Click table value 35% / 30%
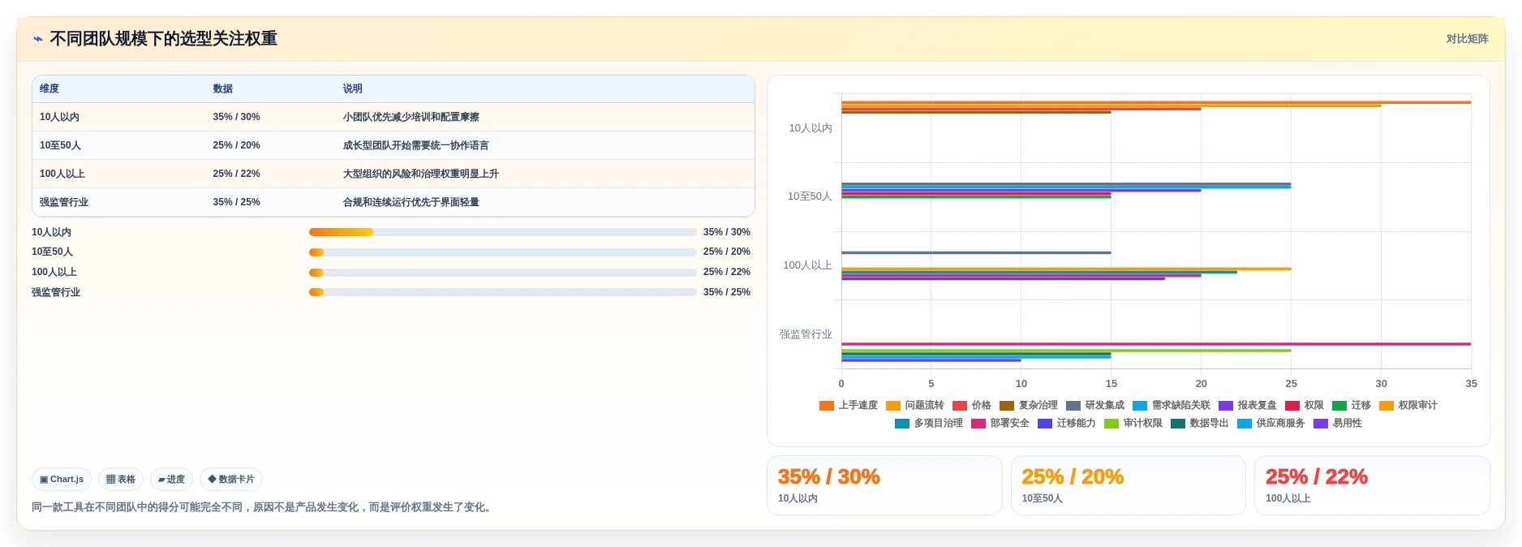The image size is (1522, 547). pyautogui.click(x=237, y=117)
